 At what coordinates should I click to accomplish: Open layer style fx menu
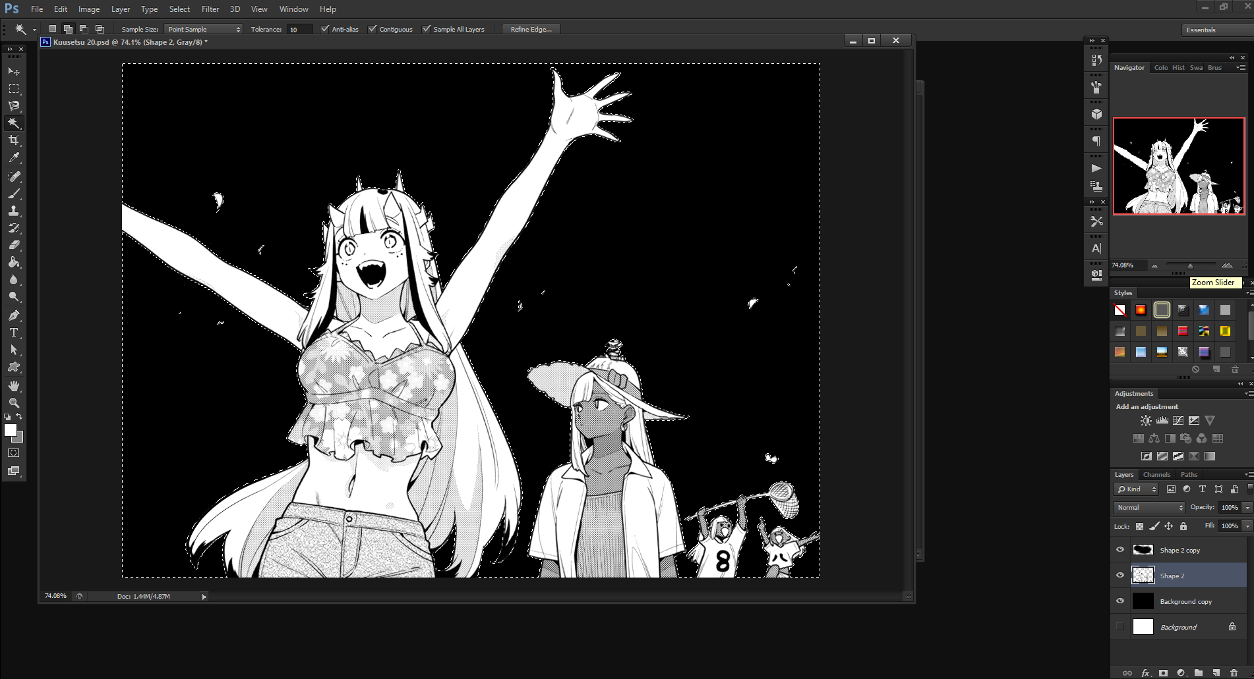pyautogui.click(x=1146, y=672)
